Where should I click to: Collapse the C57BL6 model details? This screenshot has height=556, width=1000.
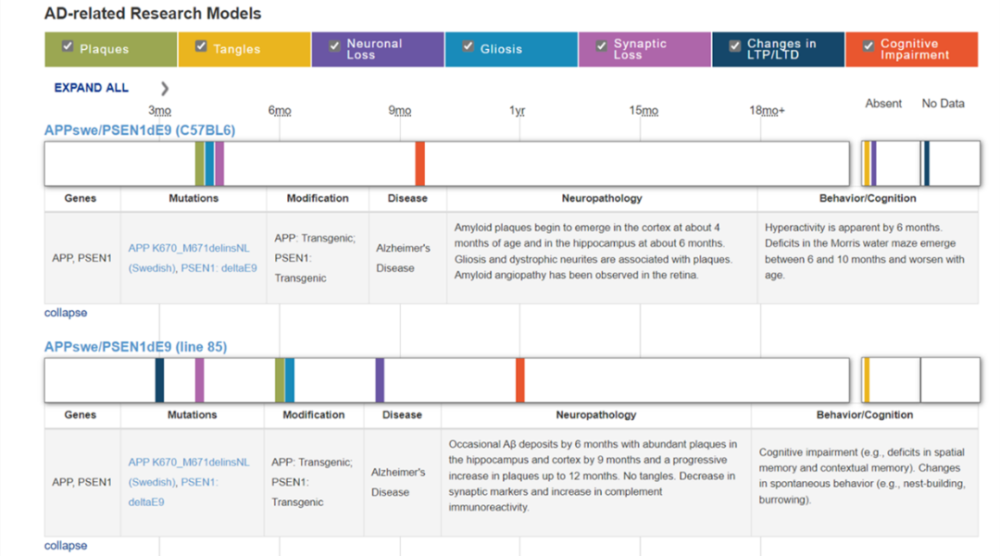click(66, 313)
